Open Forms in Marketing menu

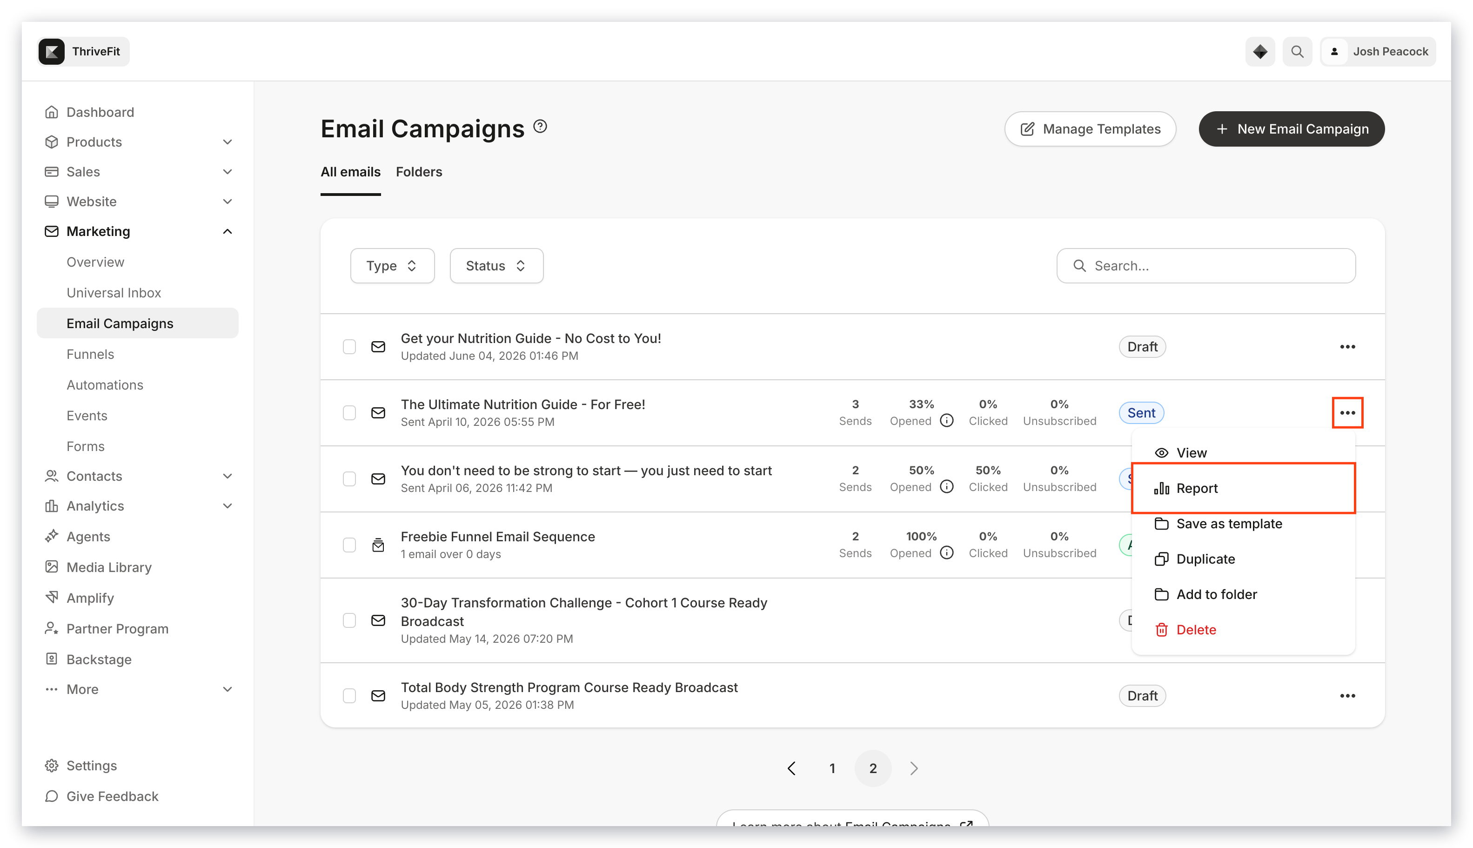85,446
